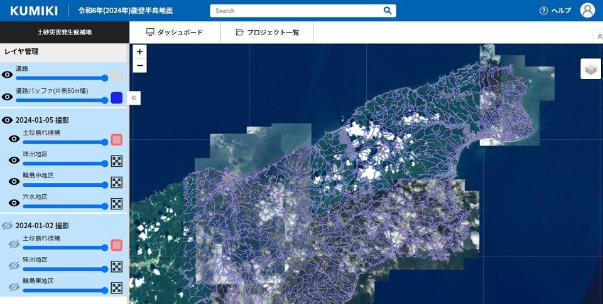
Task: Click checker pattern icon for 穴水地区
Action: 116,204
